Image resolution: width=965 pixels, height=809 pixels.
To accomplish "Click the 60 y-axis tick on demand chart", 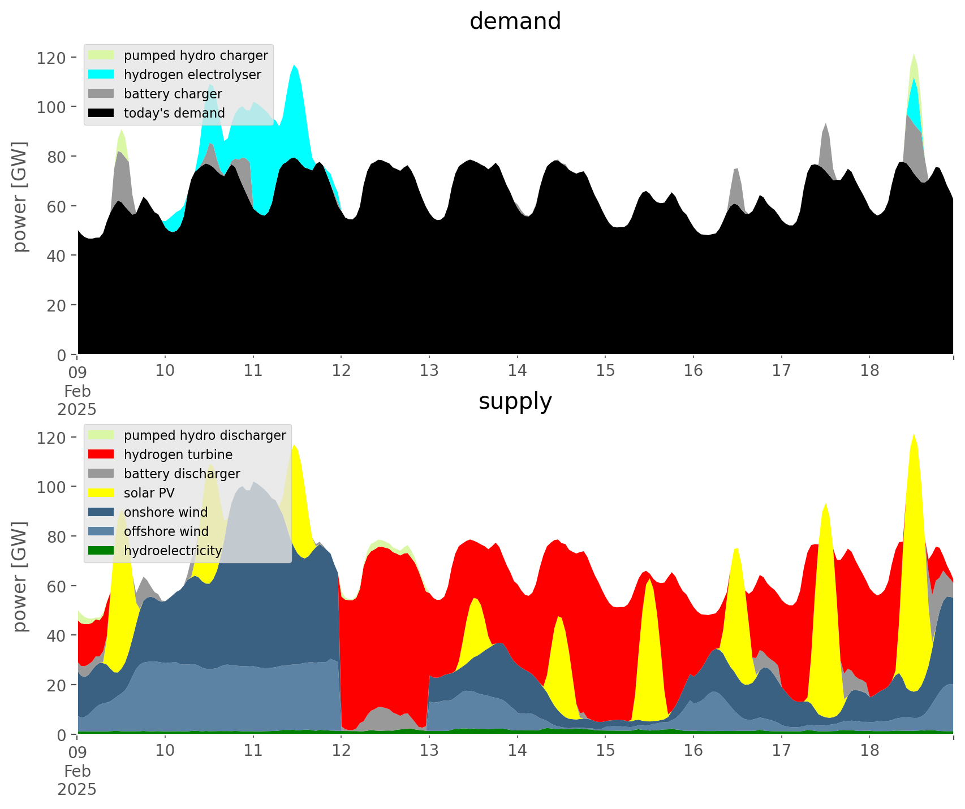I will (x=57, y=206).
